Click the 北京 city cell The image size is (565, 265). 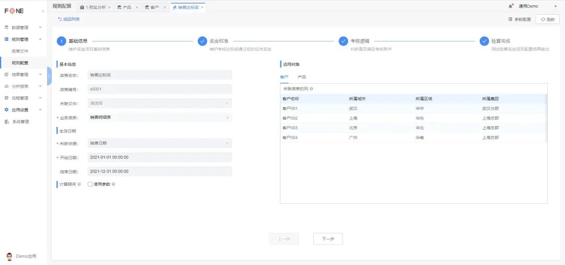353,128
